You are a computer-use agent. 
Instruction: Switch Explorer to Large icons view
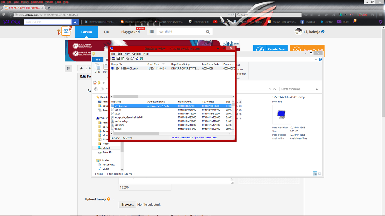(319, 174)
